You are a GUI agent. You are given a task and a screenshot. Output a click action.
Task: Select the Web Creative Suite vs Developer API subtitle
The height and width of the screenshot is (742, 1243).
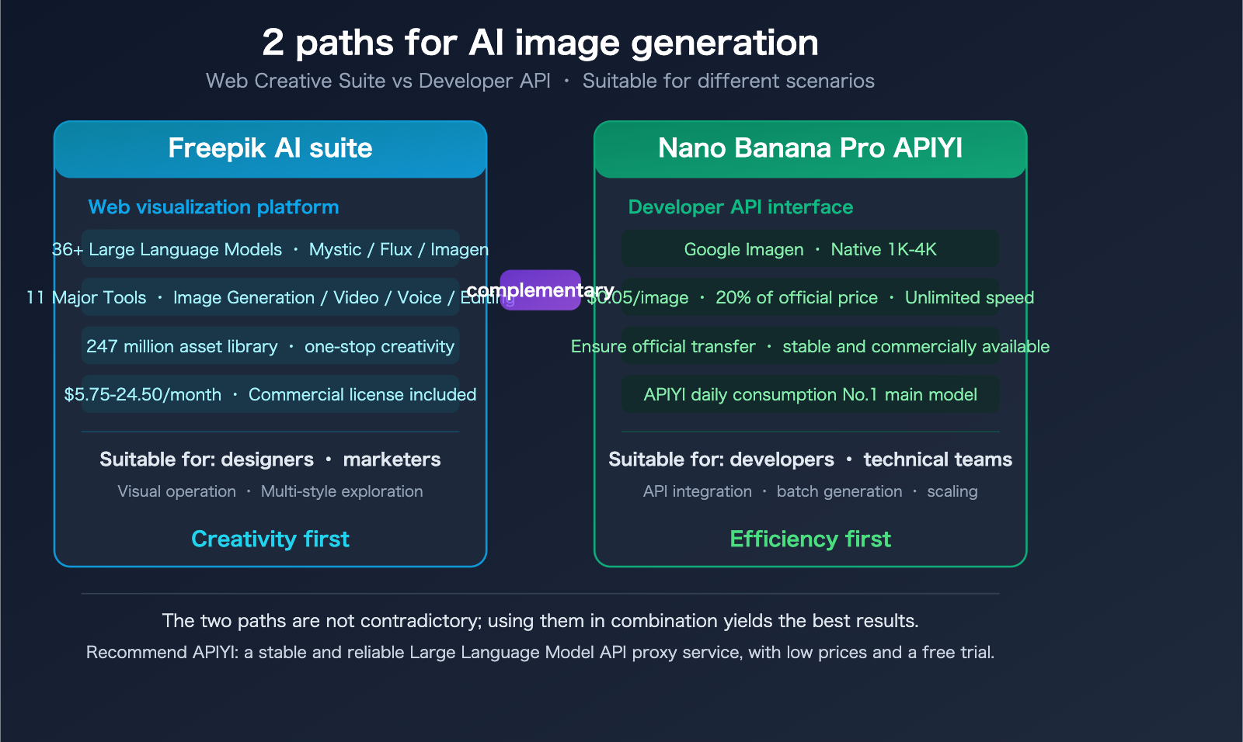pyautogui.click(x=540, y=81)
